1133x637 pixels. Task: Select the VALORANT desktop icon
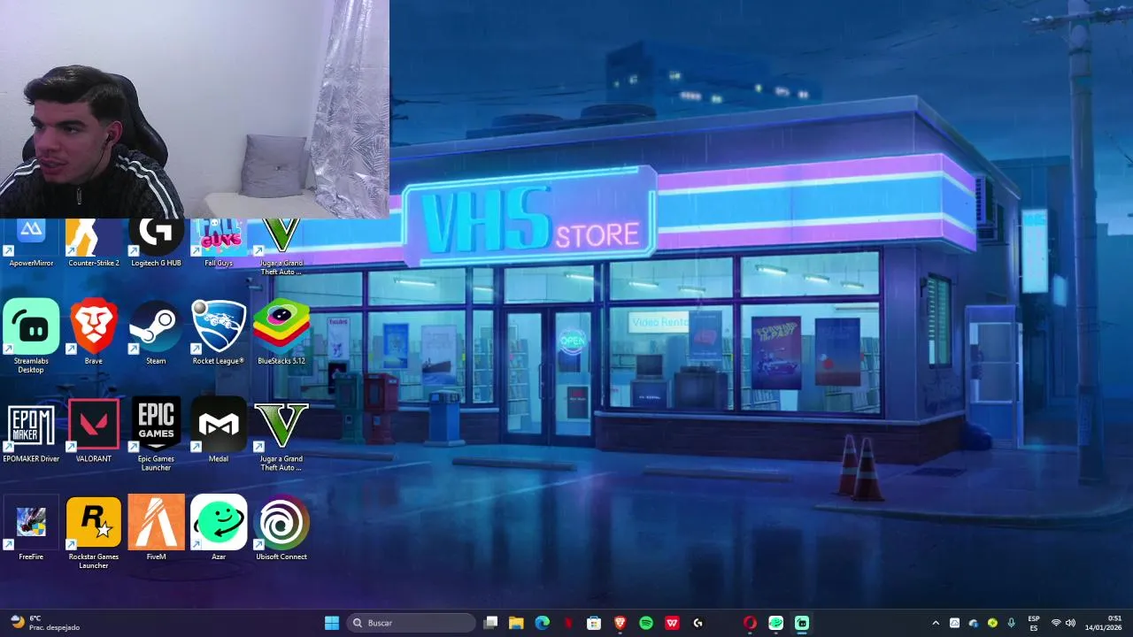pos(94,430)
